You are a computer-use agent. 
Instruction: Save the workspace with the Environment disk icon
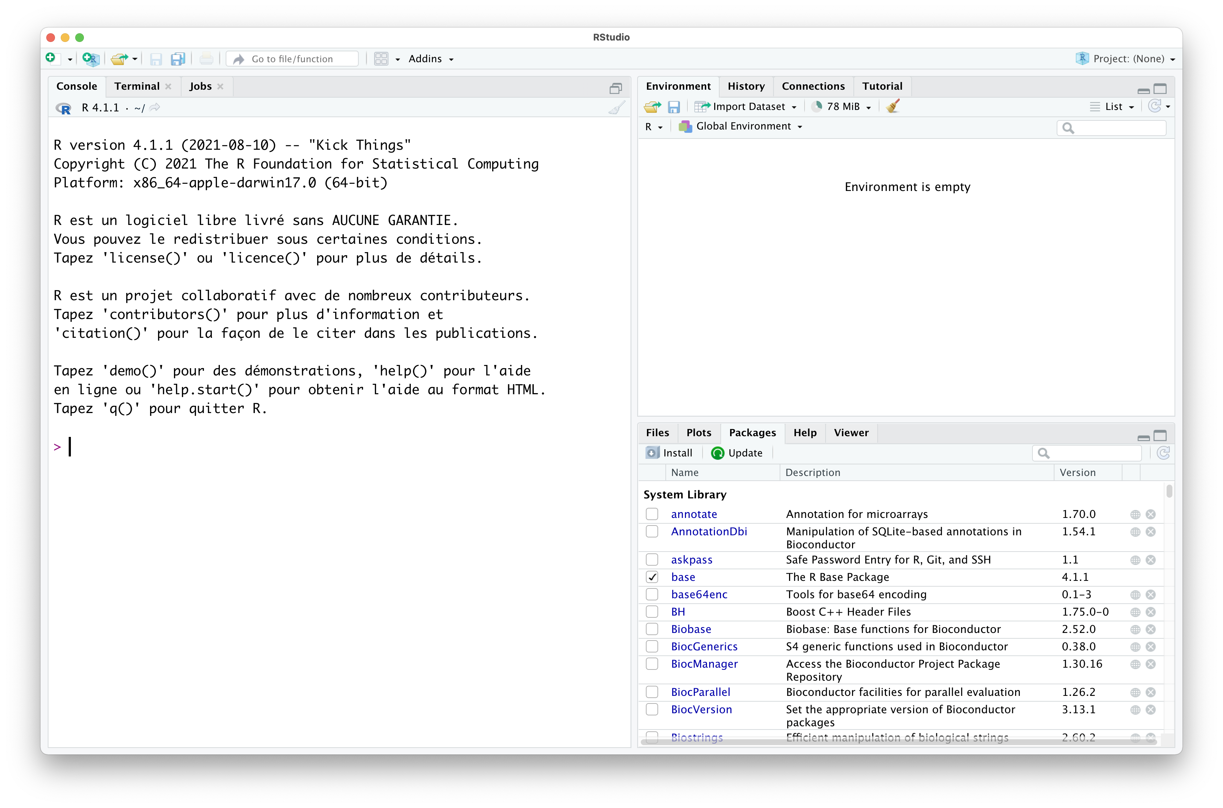tap(674, 107)
